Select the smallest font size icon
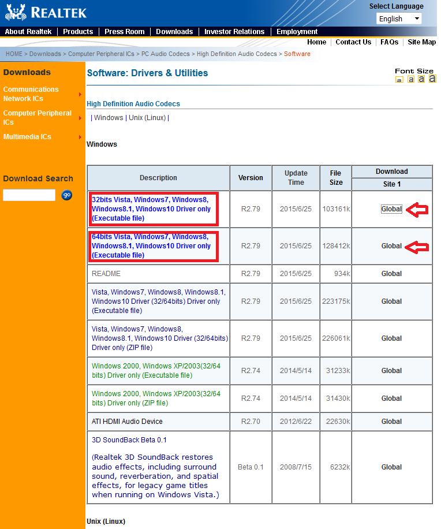Image resolution: width=441 pixels, height=529 pixels. 399,80
